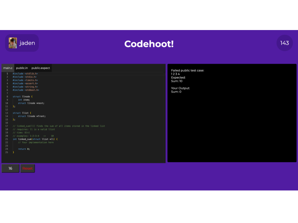The width and height of the screenshot is (298, 223).
Task: Click the 'Failed public test case:' text
Action: coord(187,71)
